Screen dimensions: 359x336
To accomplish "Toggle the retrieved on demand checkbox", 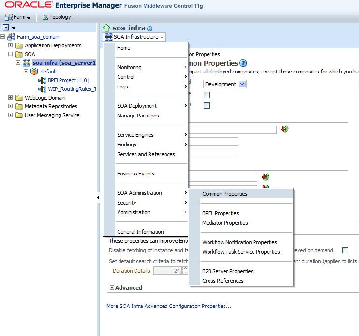I will [345, 250].
